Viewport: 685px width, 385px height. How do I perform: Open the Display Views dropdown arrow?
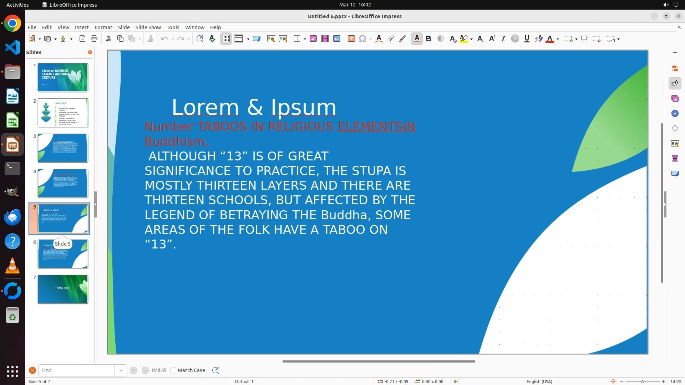248,39
